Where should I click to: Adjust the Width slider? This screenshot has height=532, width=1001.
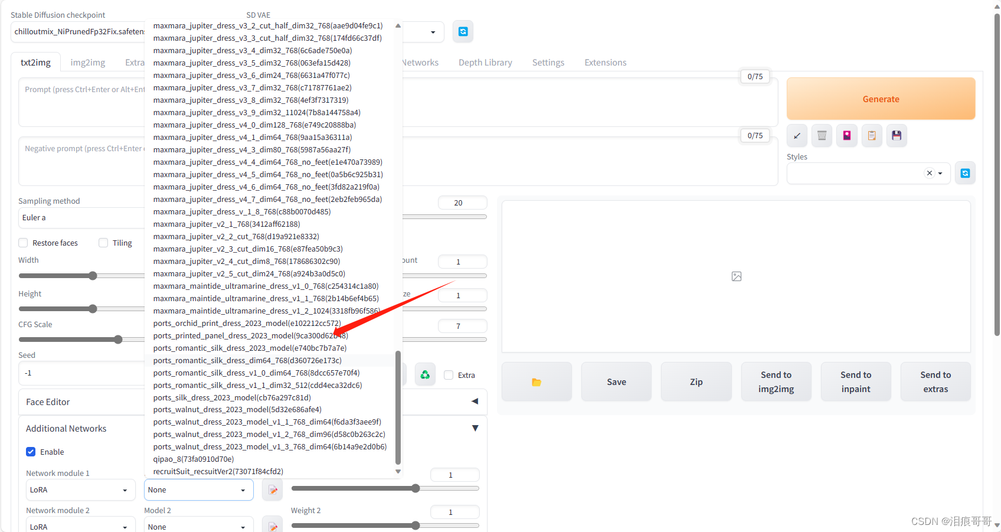(x=93, y=276)
